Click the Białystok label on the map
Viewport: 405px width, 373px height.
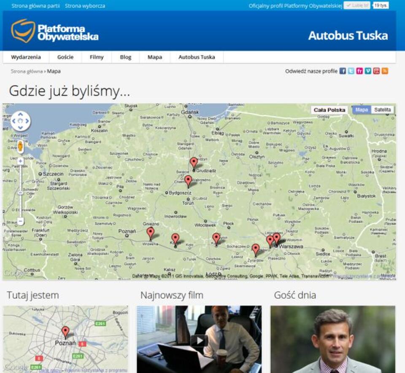[x=366, y=196]
